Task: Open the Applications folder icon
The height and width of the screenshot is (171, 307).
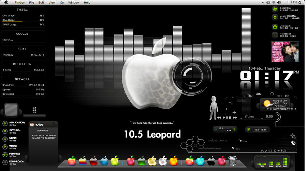Action: point(5,123)
